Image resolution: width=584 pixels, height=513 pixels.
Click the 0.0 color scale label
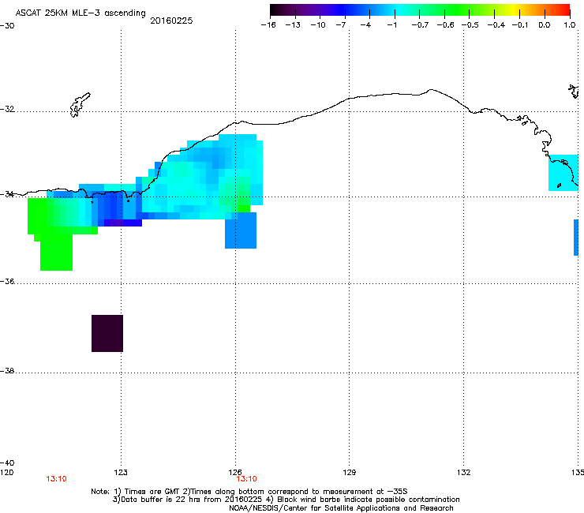pos(545,25)
